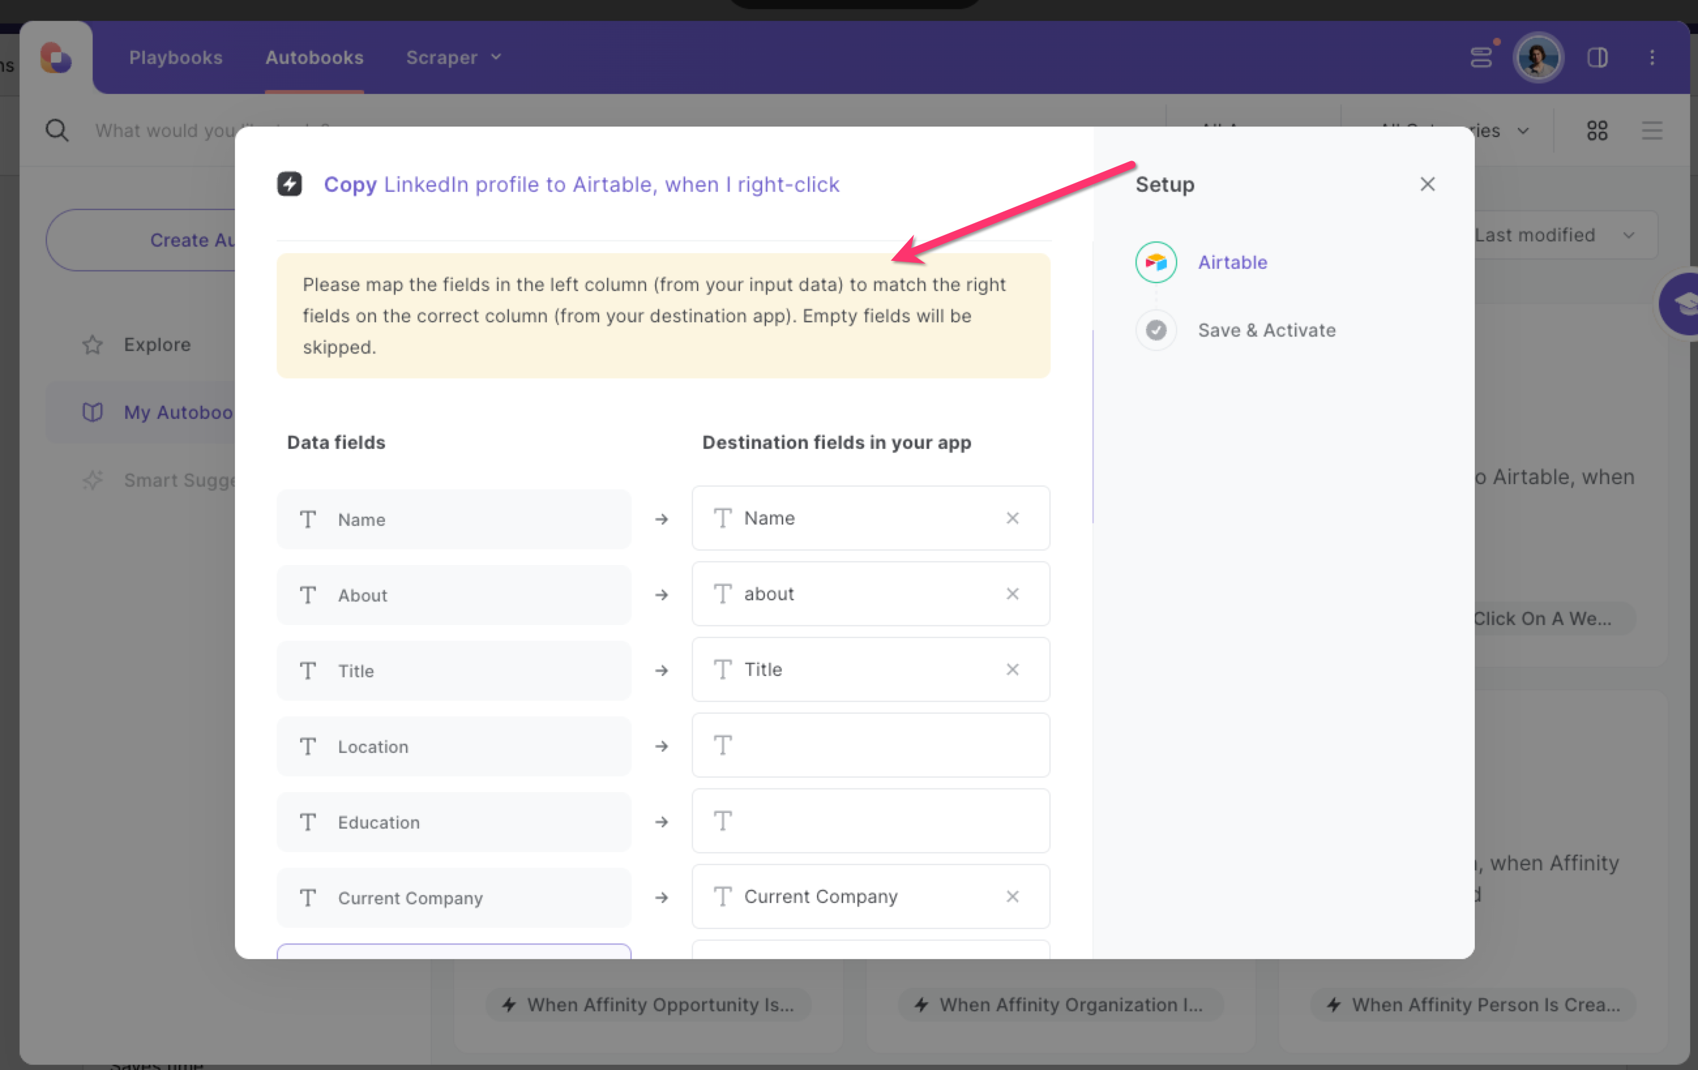Click 'When Affinity Person Is Crea...' trigger tag
Image resolution: width=1698 pixels, height=1070 pixels.
coord(1473,1005)
